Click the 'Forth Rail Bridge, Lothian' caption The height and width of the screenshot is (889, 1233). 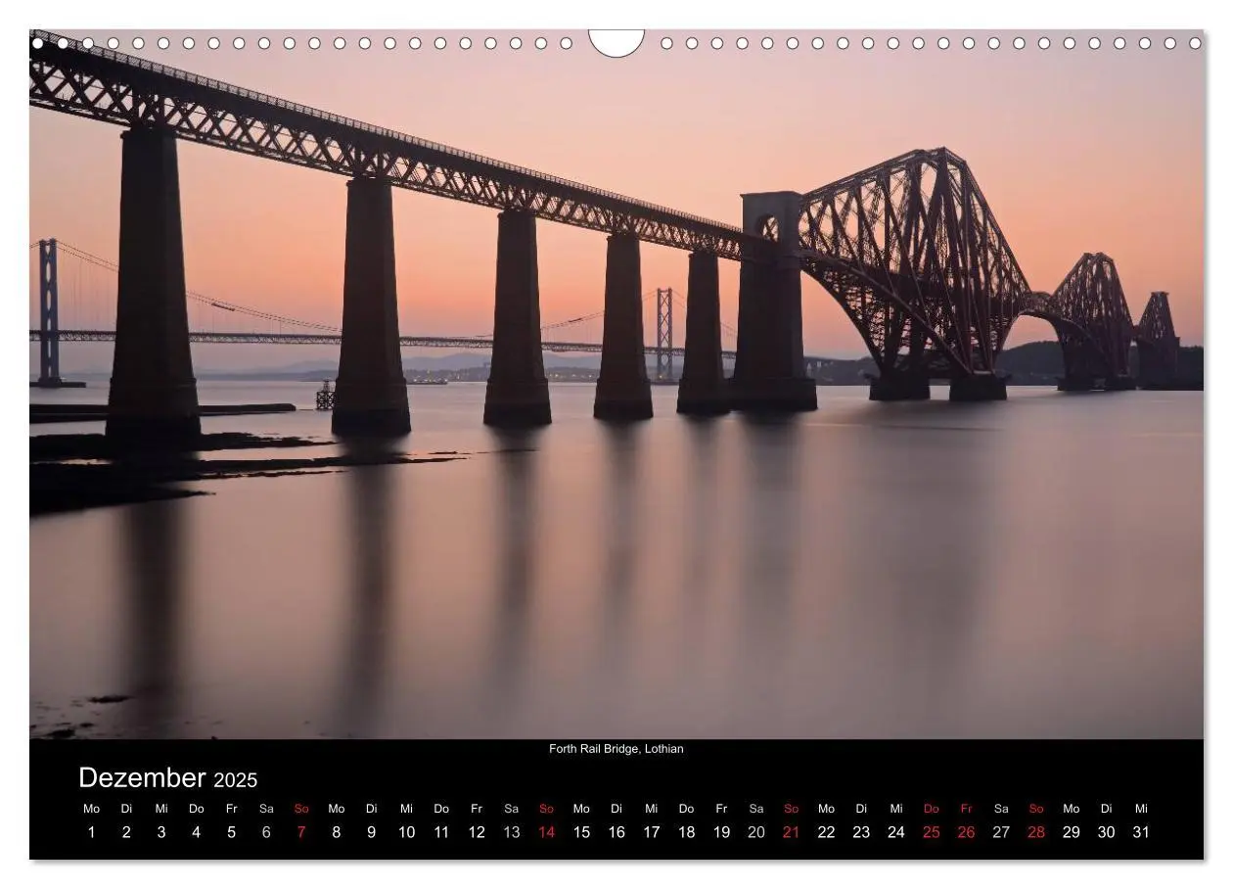point(616,749)
